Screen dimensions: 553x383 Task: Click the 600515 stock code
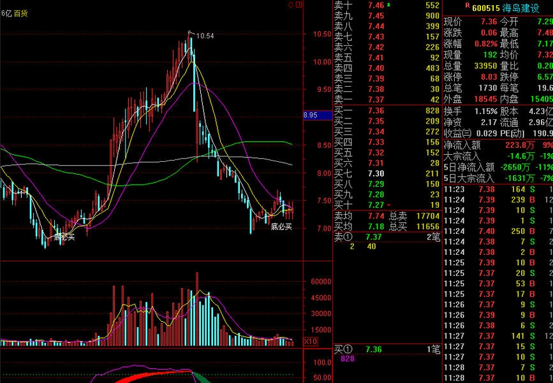point(487,7)
